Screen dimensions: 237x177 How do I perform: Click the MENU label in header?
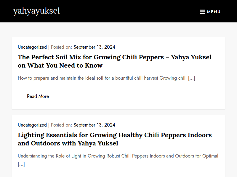tap(214, 12)
